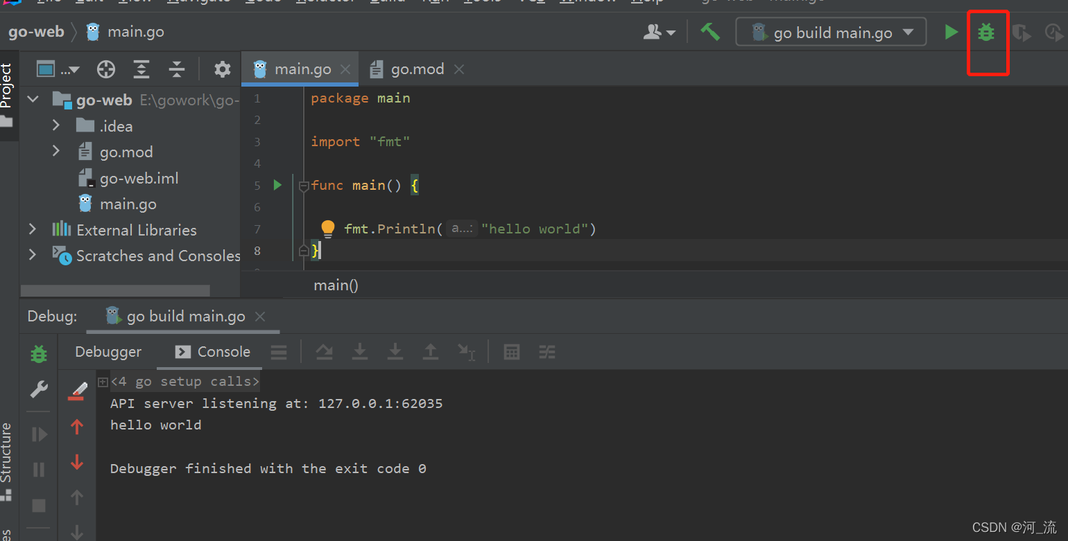Expand the .idea folder
Viewport: 1068px width, 541px height.
[x=57, y=125]
